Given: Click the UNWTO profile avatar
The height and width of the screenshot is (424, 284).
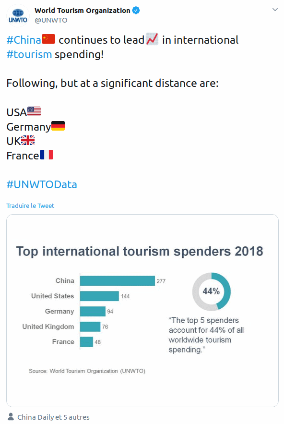Looking at the screenshot, I should point(18,16).
